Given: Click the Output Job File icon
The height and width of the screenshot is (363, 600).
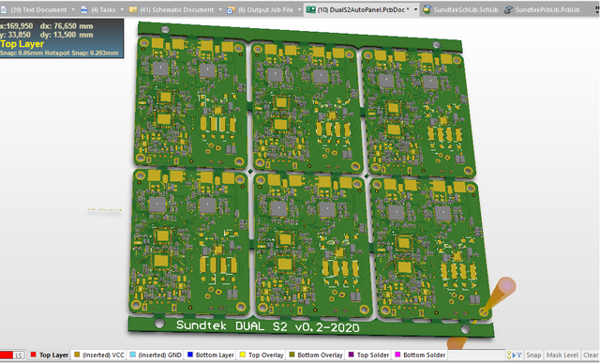Looking at the screenshot, I should (231, 10).
